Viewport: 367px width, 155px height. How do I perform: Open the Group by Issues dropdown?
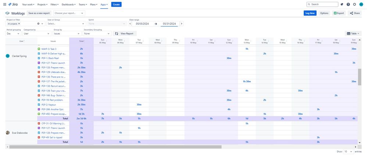coord(67,33)
